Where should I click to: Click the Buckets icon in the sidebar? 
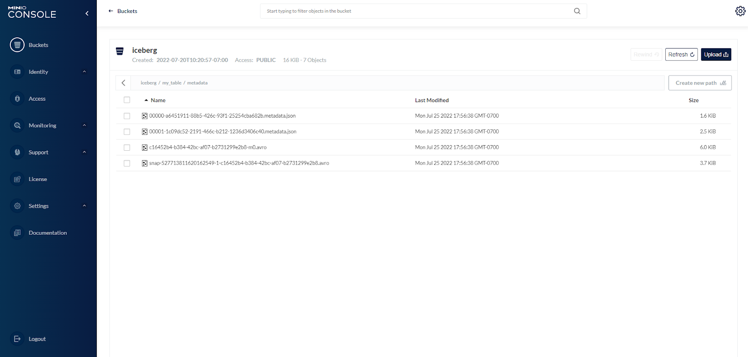pyautogui.click(x=17, y=45)
